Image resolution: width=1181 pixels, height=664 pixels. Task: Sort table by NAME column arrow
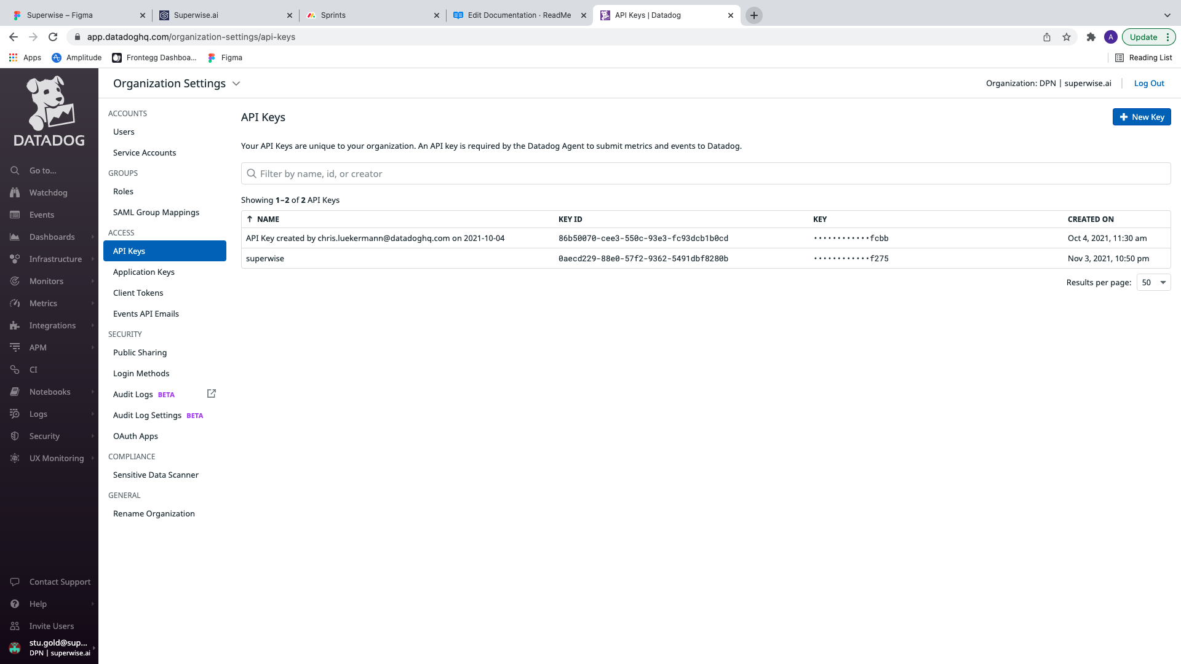(250, 219)
